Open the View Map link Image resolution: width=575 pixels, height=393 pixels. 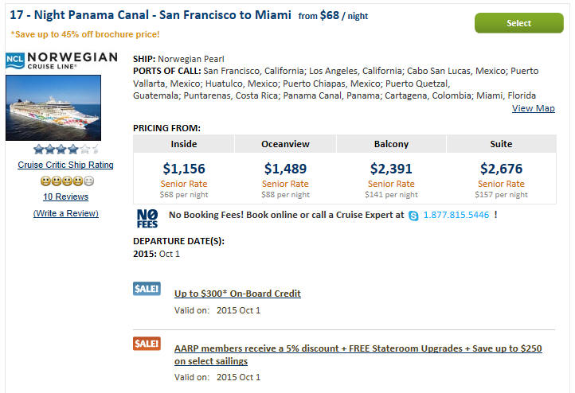tap(534, 108)
